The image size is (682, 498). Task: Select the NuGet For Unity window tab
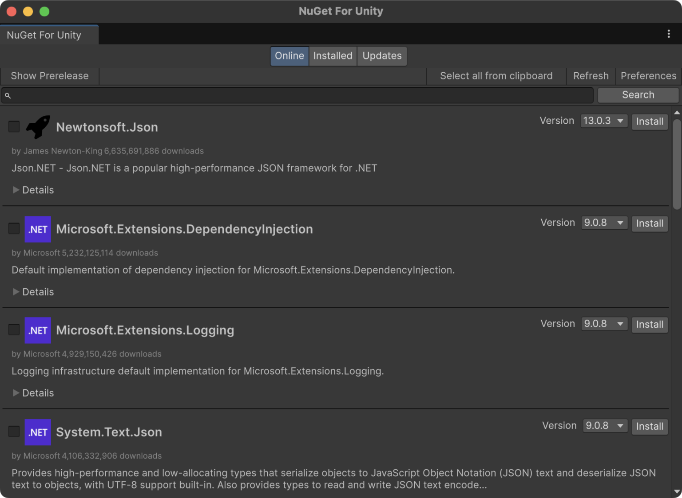(44, 35)
